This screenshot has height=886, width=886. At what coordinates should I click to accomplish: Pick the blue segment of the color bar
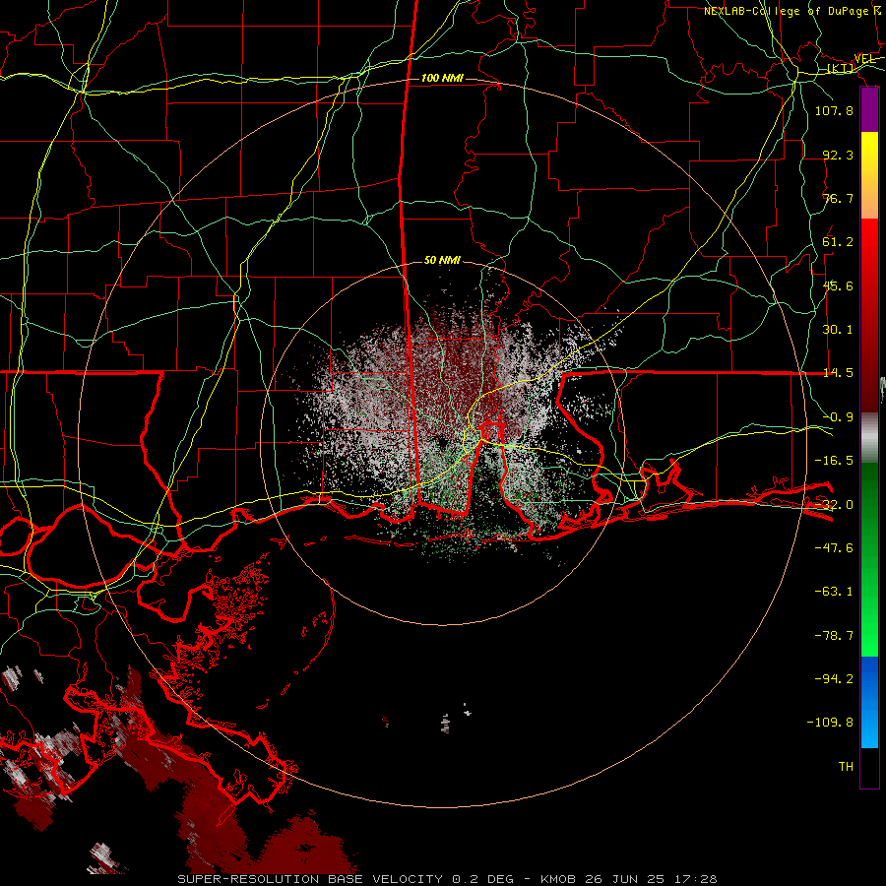pos(869,702)
